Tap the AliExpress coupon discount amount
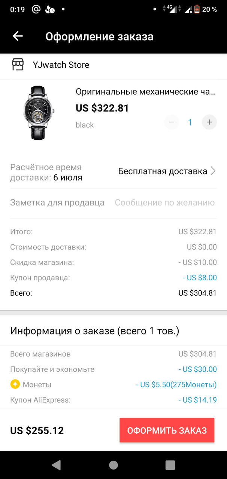 tap(198, 400)
